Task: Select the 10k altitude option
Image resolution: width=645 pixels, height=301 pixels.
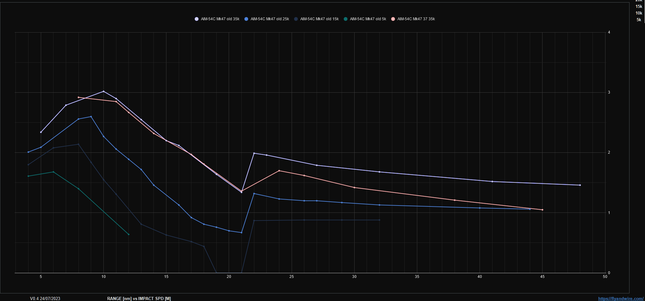Action: click(x=639, y=13)
